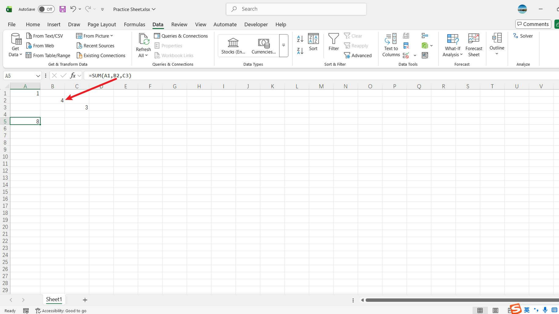
Task: Open the File menu
Action: [12, 24]
